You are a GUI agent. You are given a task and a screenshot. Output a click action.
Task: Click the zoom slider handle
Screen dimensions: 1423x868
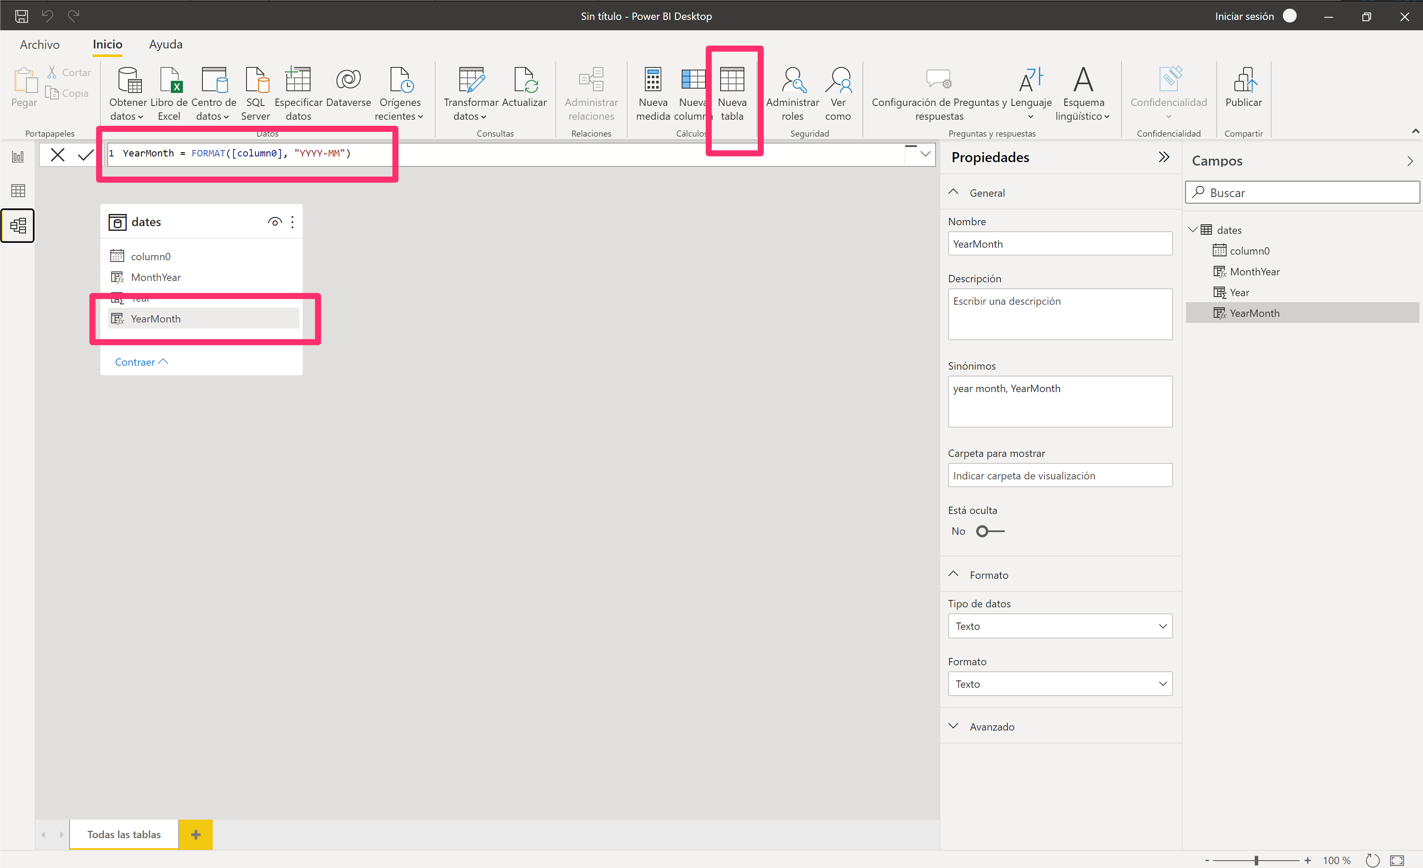pos(1256,861)
